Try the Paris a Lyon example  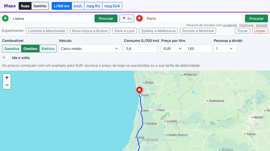tap(125, 31)
